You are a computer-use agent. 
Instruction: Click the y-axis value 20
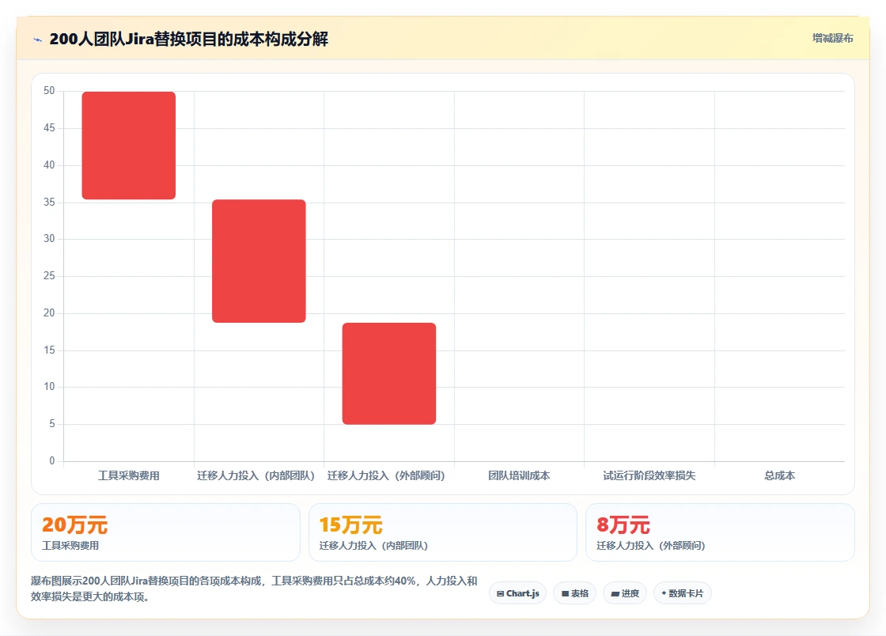coord(49,313)
